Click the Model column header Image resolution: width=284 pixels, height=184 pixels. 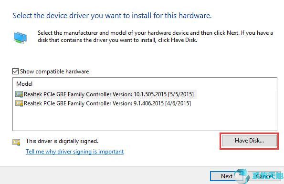pos(24,84)
